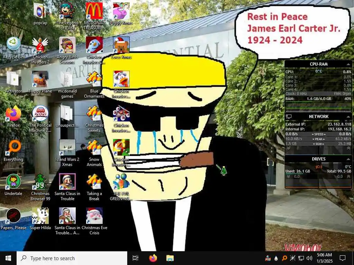This screenshot has height=265, width=354.
Task: Open the popcap desktop icon
Action: [40, 14]
